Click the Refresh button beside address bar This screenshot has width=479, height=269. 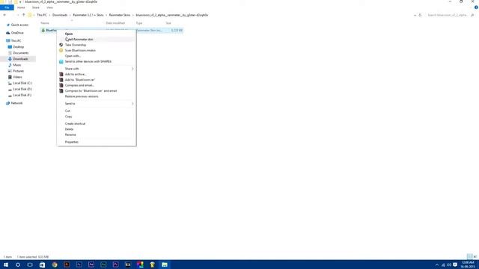click(421, 15)
